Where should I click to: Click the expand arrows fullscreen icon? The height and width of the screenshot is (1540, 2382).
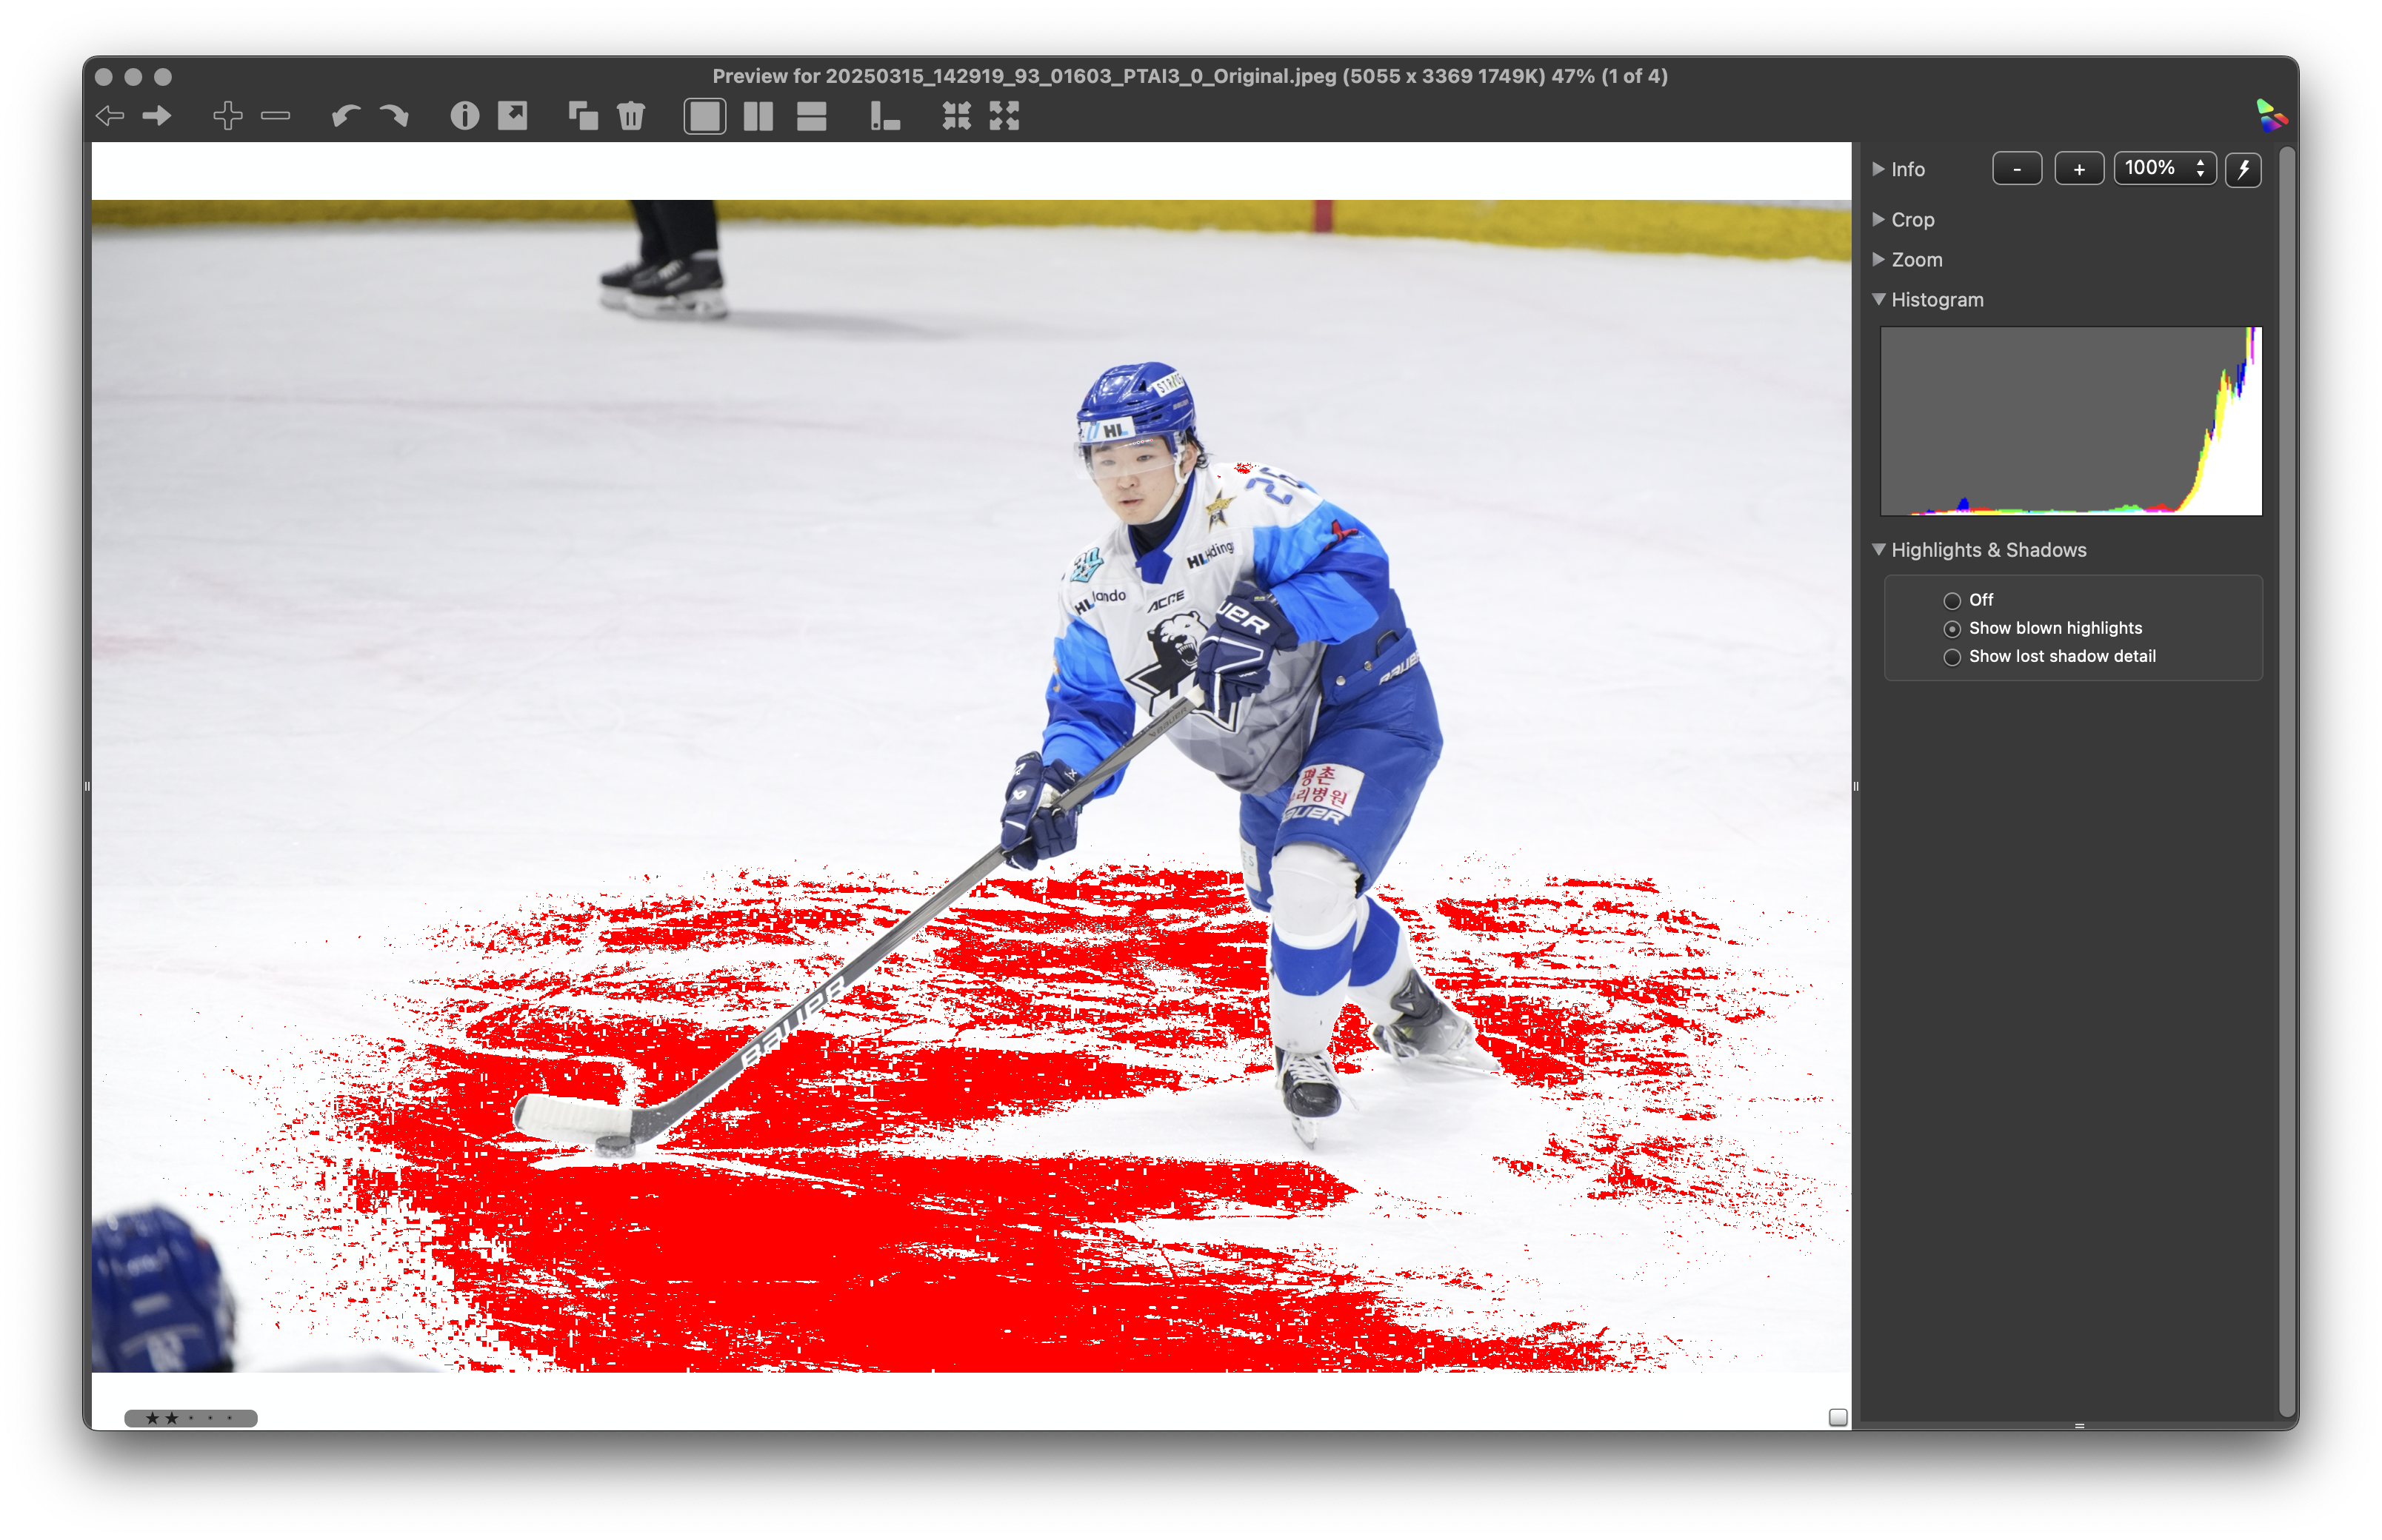click(1004, 116)
